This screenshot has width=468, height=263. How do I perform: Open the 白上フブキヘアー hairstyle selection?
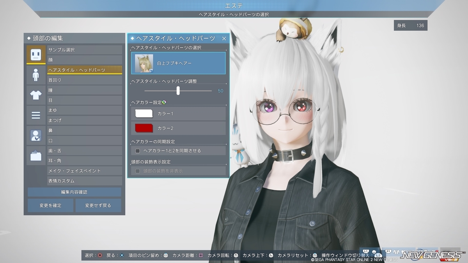click(x=179, y=63)
